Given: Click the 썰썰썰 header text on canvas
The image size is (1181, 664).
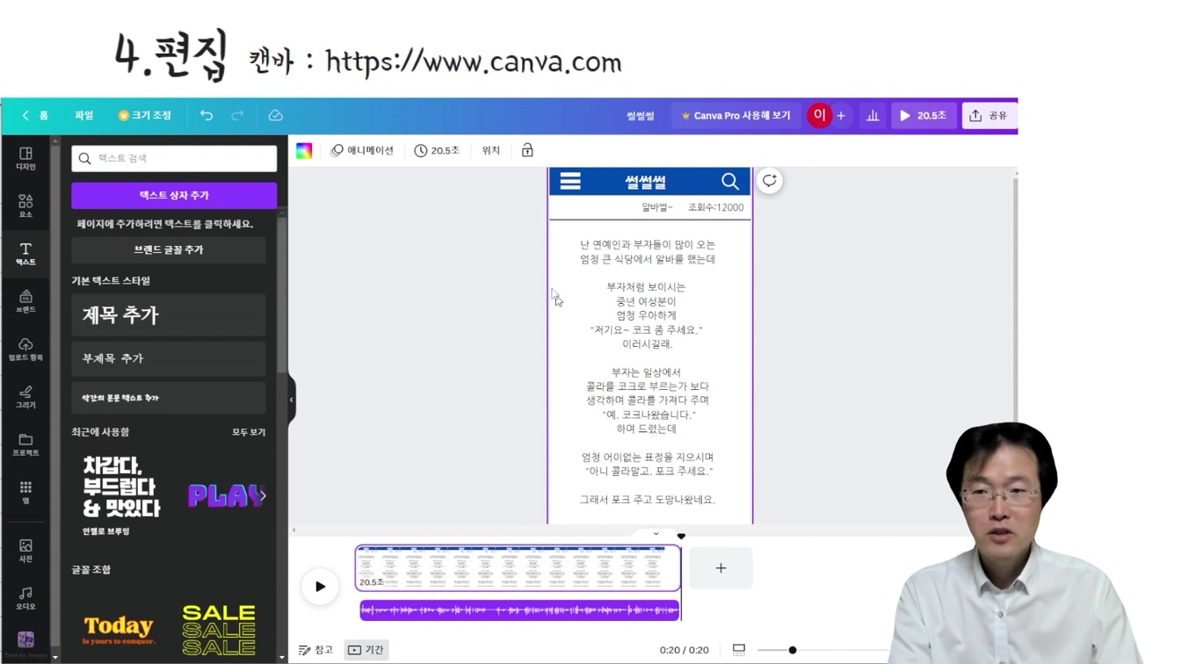Looking at the screenshot, I should [x=646, y=182].
